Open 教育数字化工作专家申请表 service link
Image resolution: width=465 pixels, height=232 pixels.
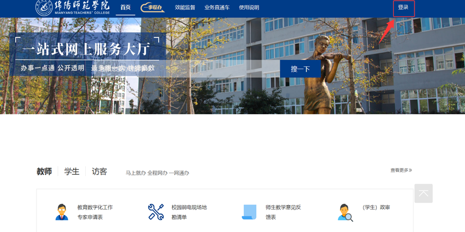[x=95, y=212]
